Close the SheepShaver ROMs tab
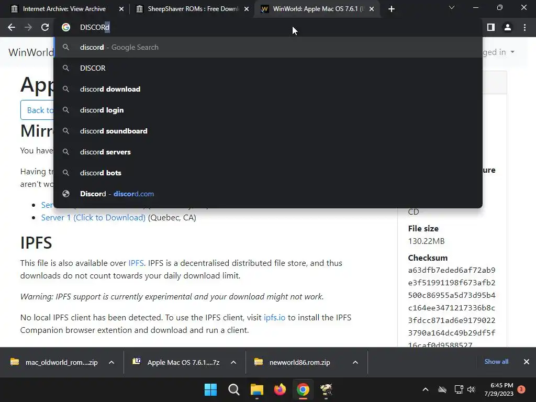The height and width of the screenshot is (402, 536). [x=247, y=9]
